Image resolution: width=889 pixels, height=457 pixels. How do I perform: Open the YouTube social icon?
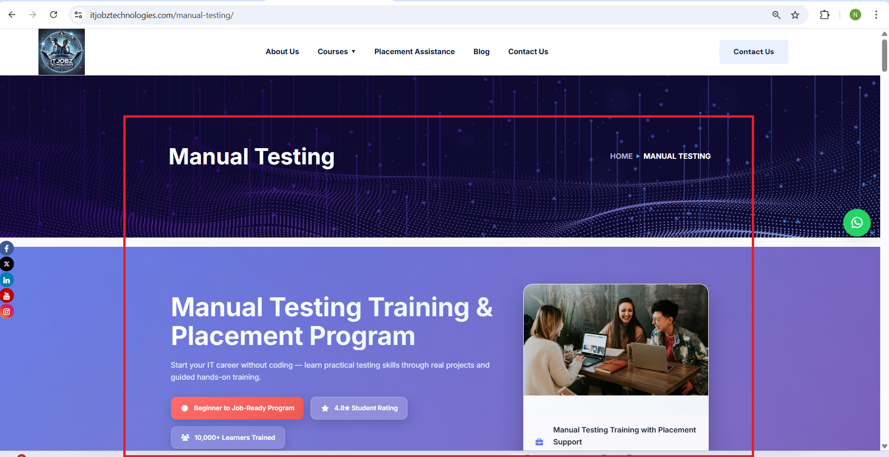point(6,295)
